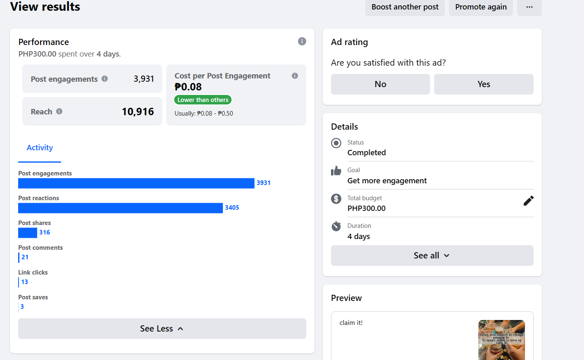Collapse activity with See Less
The image size is (584, 360).
(x=162, y=329)
